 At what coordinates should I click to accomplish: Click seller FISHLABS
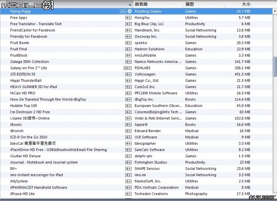click(142, 68)
